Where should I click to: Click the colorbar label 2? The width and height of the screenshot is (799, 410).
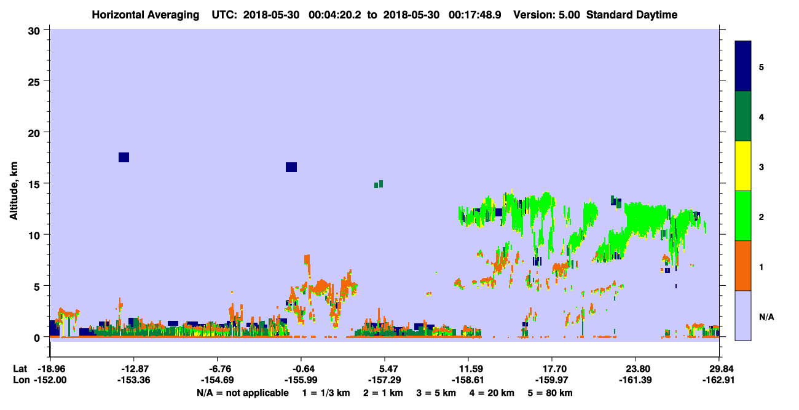[x=762, y=216]
